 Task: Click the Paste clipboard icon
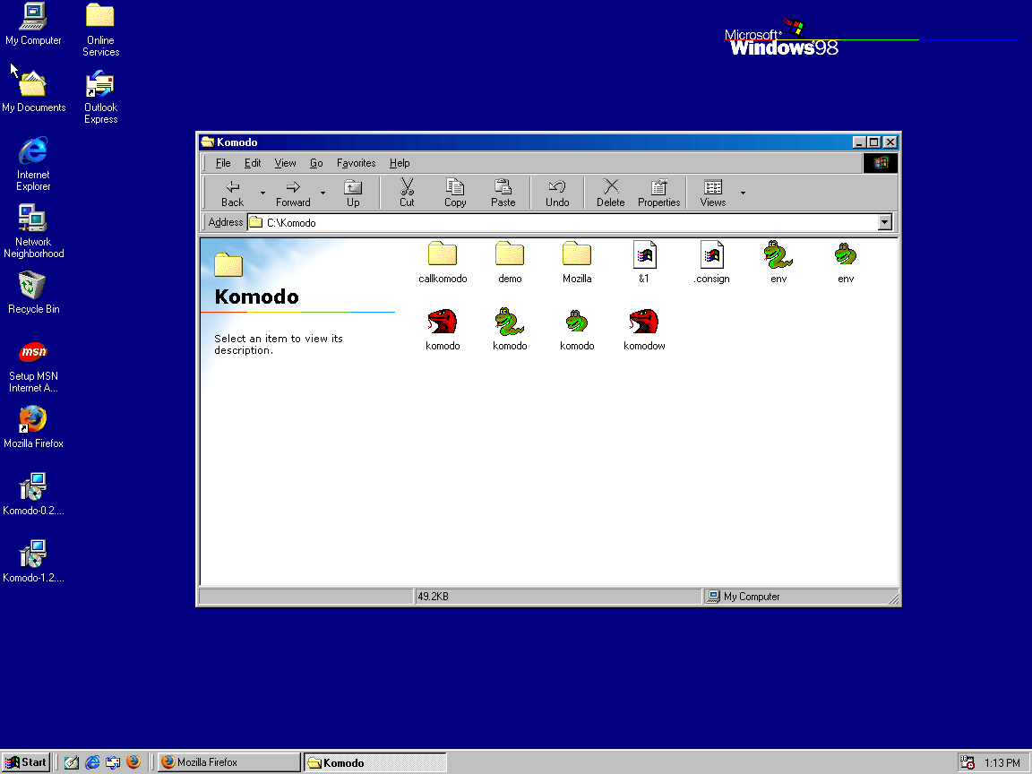(x=503, y=187)
